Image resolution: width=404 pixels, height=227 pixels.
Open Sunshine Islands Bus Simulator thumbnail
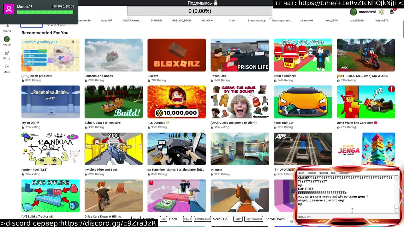(x=176, y=149)
